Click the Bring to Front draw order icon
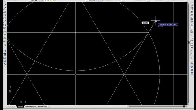Image resolution: width=196 pixels, height=110 pixels. [192, 64]
